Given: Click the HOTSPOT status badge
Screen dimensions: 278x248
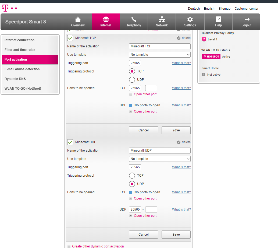Looking at the screenshot, I should point(211,57).
